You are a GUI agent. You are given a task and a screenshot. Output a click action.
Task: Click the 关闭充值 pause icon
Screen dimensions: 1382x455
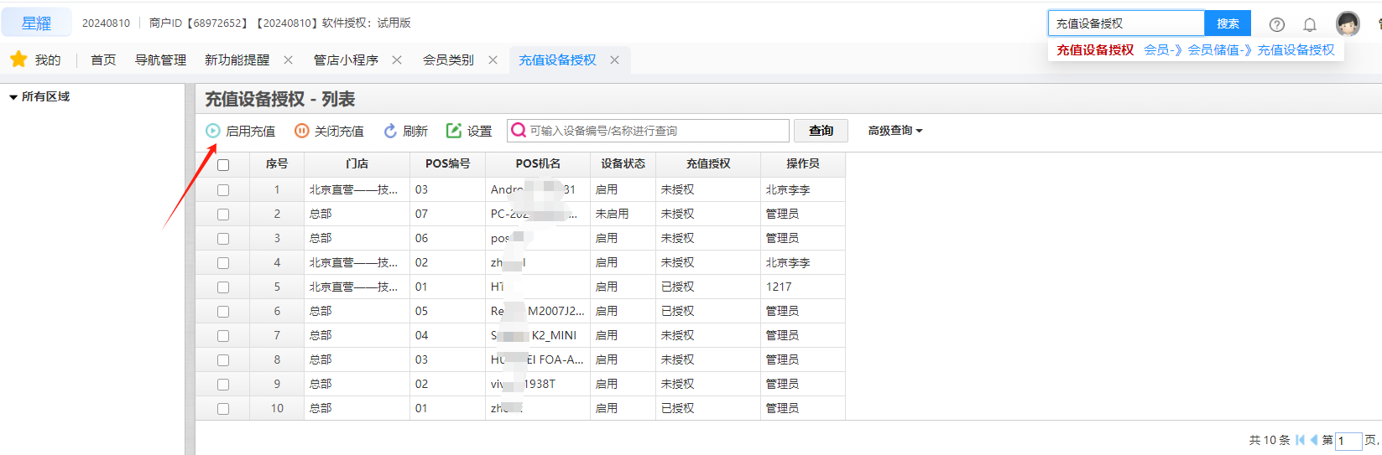302,131
